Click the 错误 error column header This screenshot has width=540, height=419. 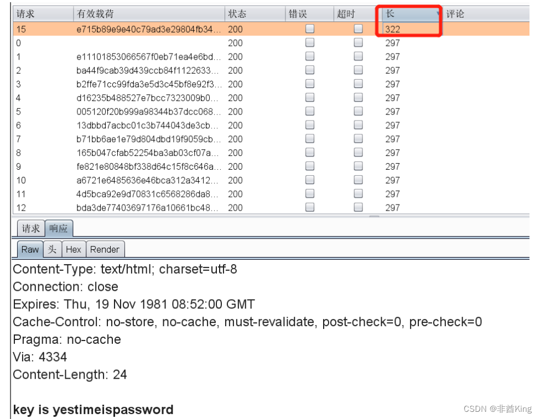(x=309, y=14)
